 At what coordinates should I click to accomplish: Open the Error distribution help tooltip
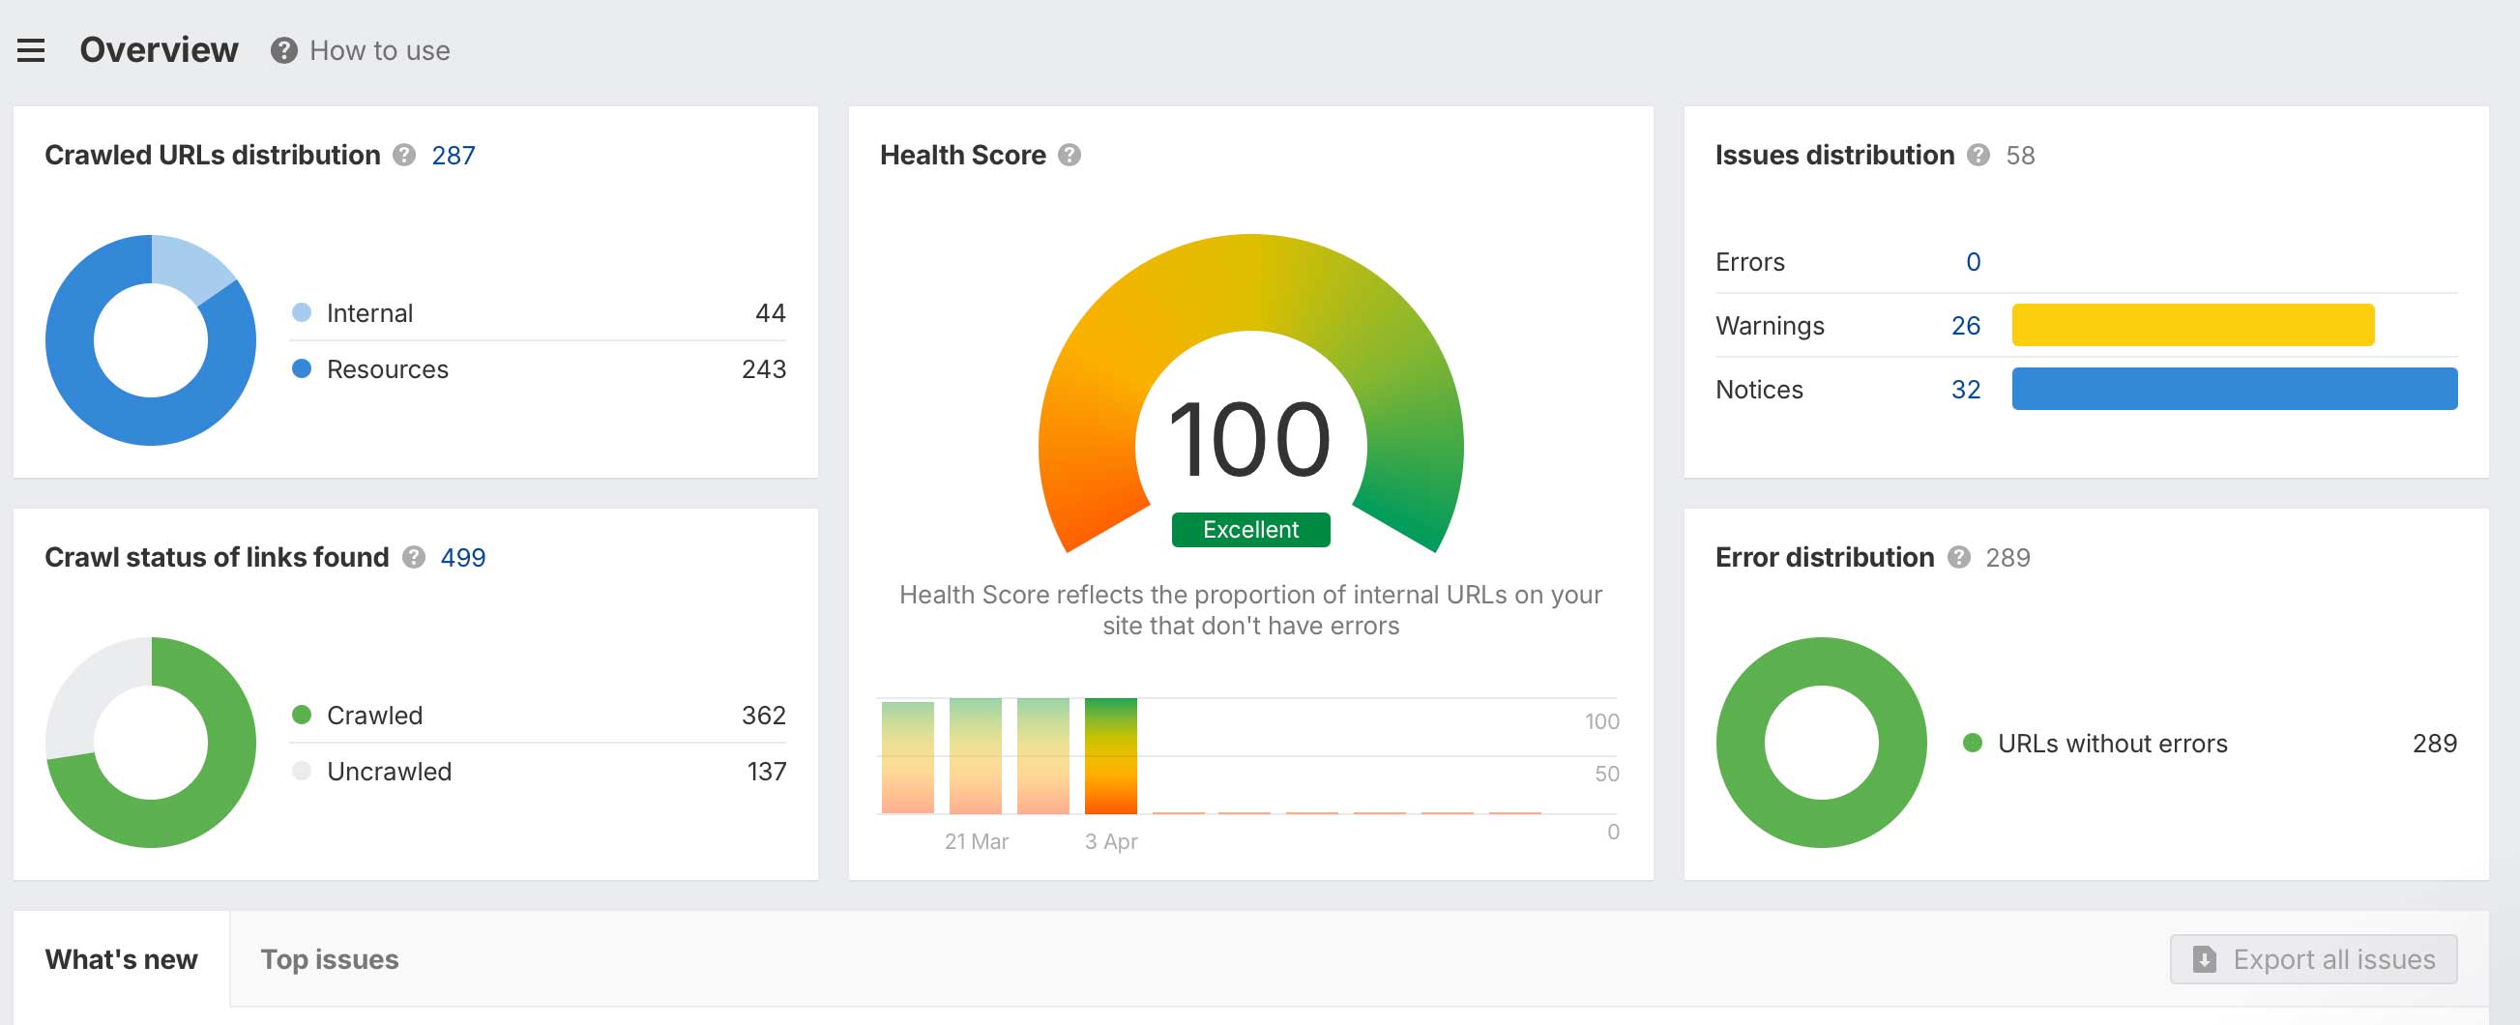(x=1959, y=558)
